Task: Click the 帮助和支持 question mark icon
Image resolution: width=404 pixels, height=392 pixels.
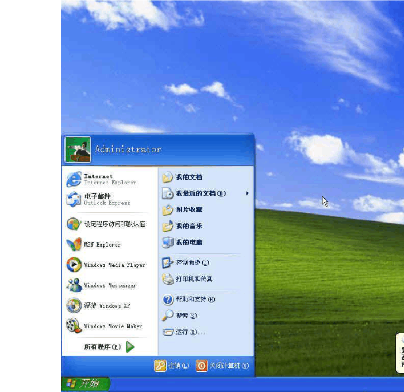Action: (x=168, y=299)
